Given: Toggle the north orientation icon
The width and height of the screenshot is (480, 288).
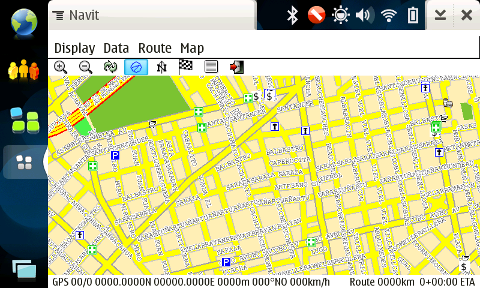Looking at the screenshot, I should (161, 67).
